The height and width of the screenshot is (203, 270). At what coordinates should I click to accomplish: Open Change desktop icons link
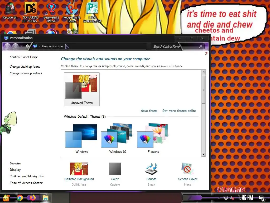(25, 67)
